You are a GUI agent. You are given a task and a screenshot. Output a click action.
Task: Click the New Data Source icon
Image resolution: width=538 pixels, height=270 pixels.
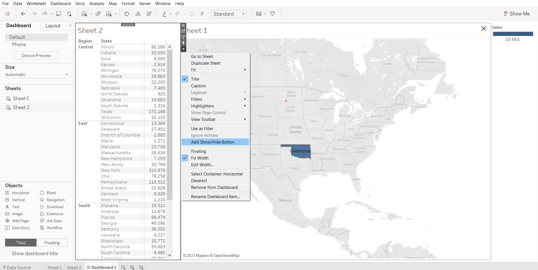[69, 14]
